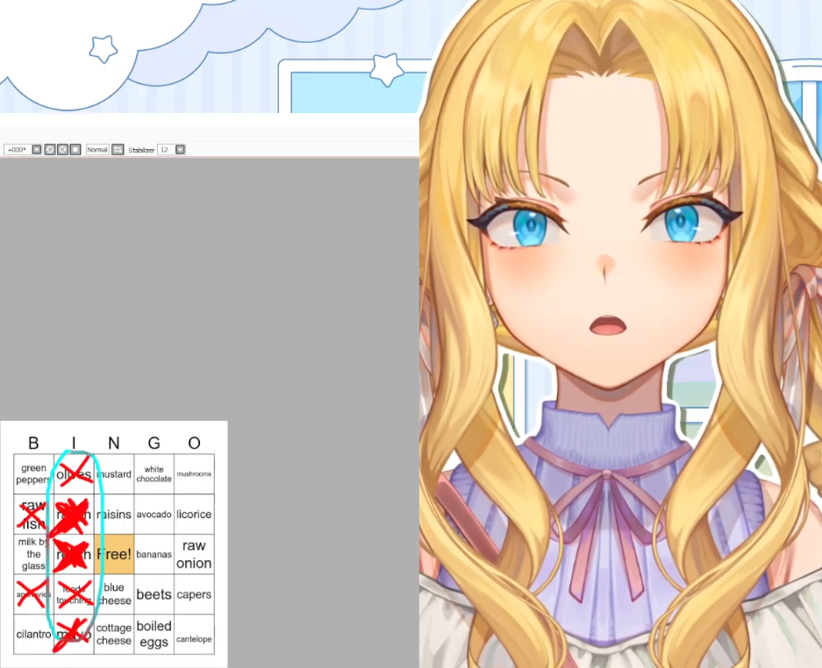Image resolution: width=822 pixels, height=668 pixels.
Task: Click the "cottage cheese" bingo cell
Action: tap(114, 635)
